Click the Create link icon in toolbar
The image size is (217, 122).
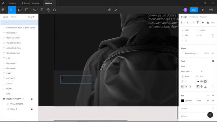tap(116, 10)
